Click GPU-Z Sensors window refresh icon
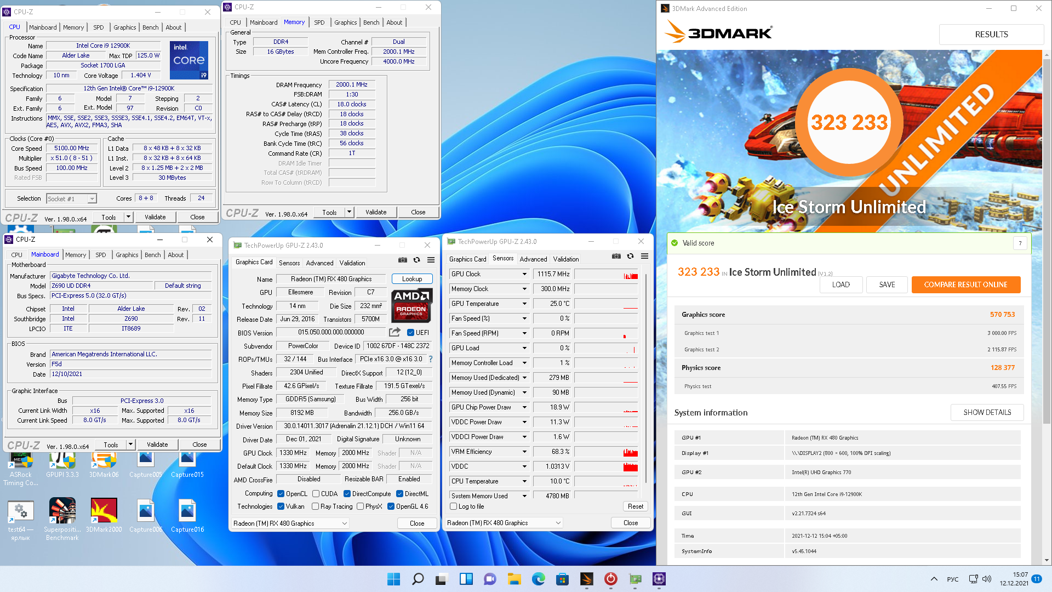The image size is (1052, 592). tap(630, 256)
